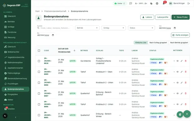
Task: Sort by Datum der Probenahme arrow
Action: coord(74,50)
